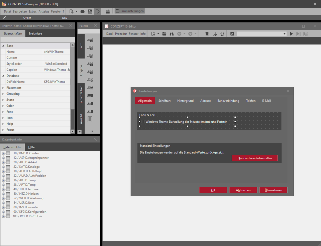
Task: Run the procedure with the play icon
Action: (291, 33)
